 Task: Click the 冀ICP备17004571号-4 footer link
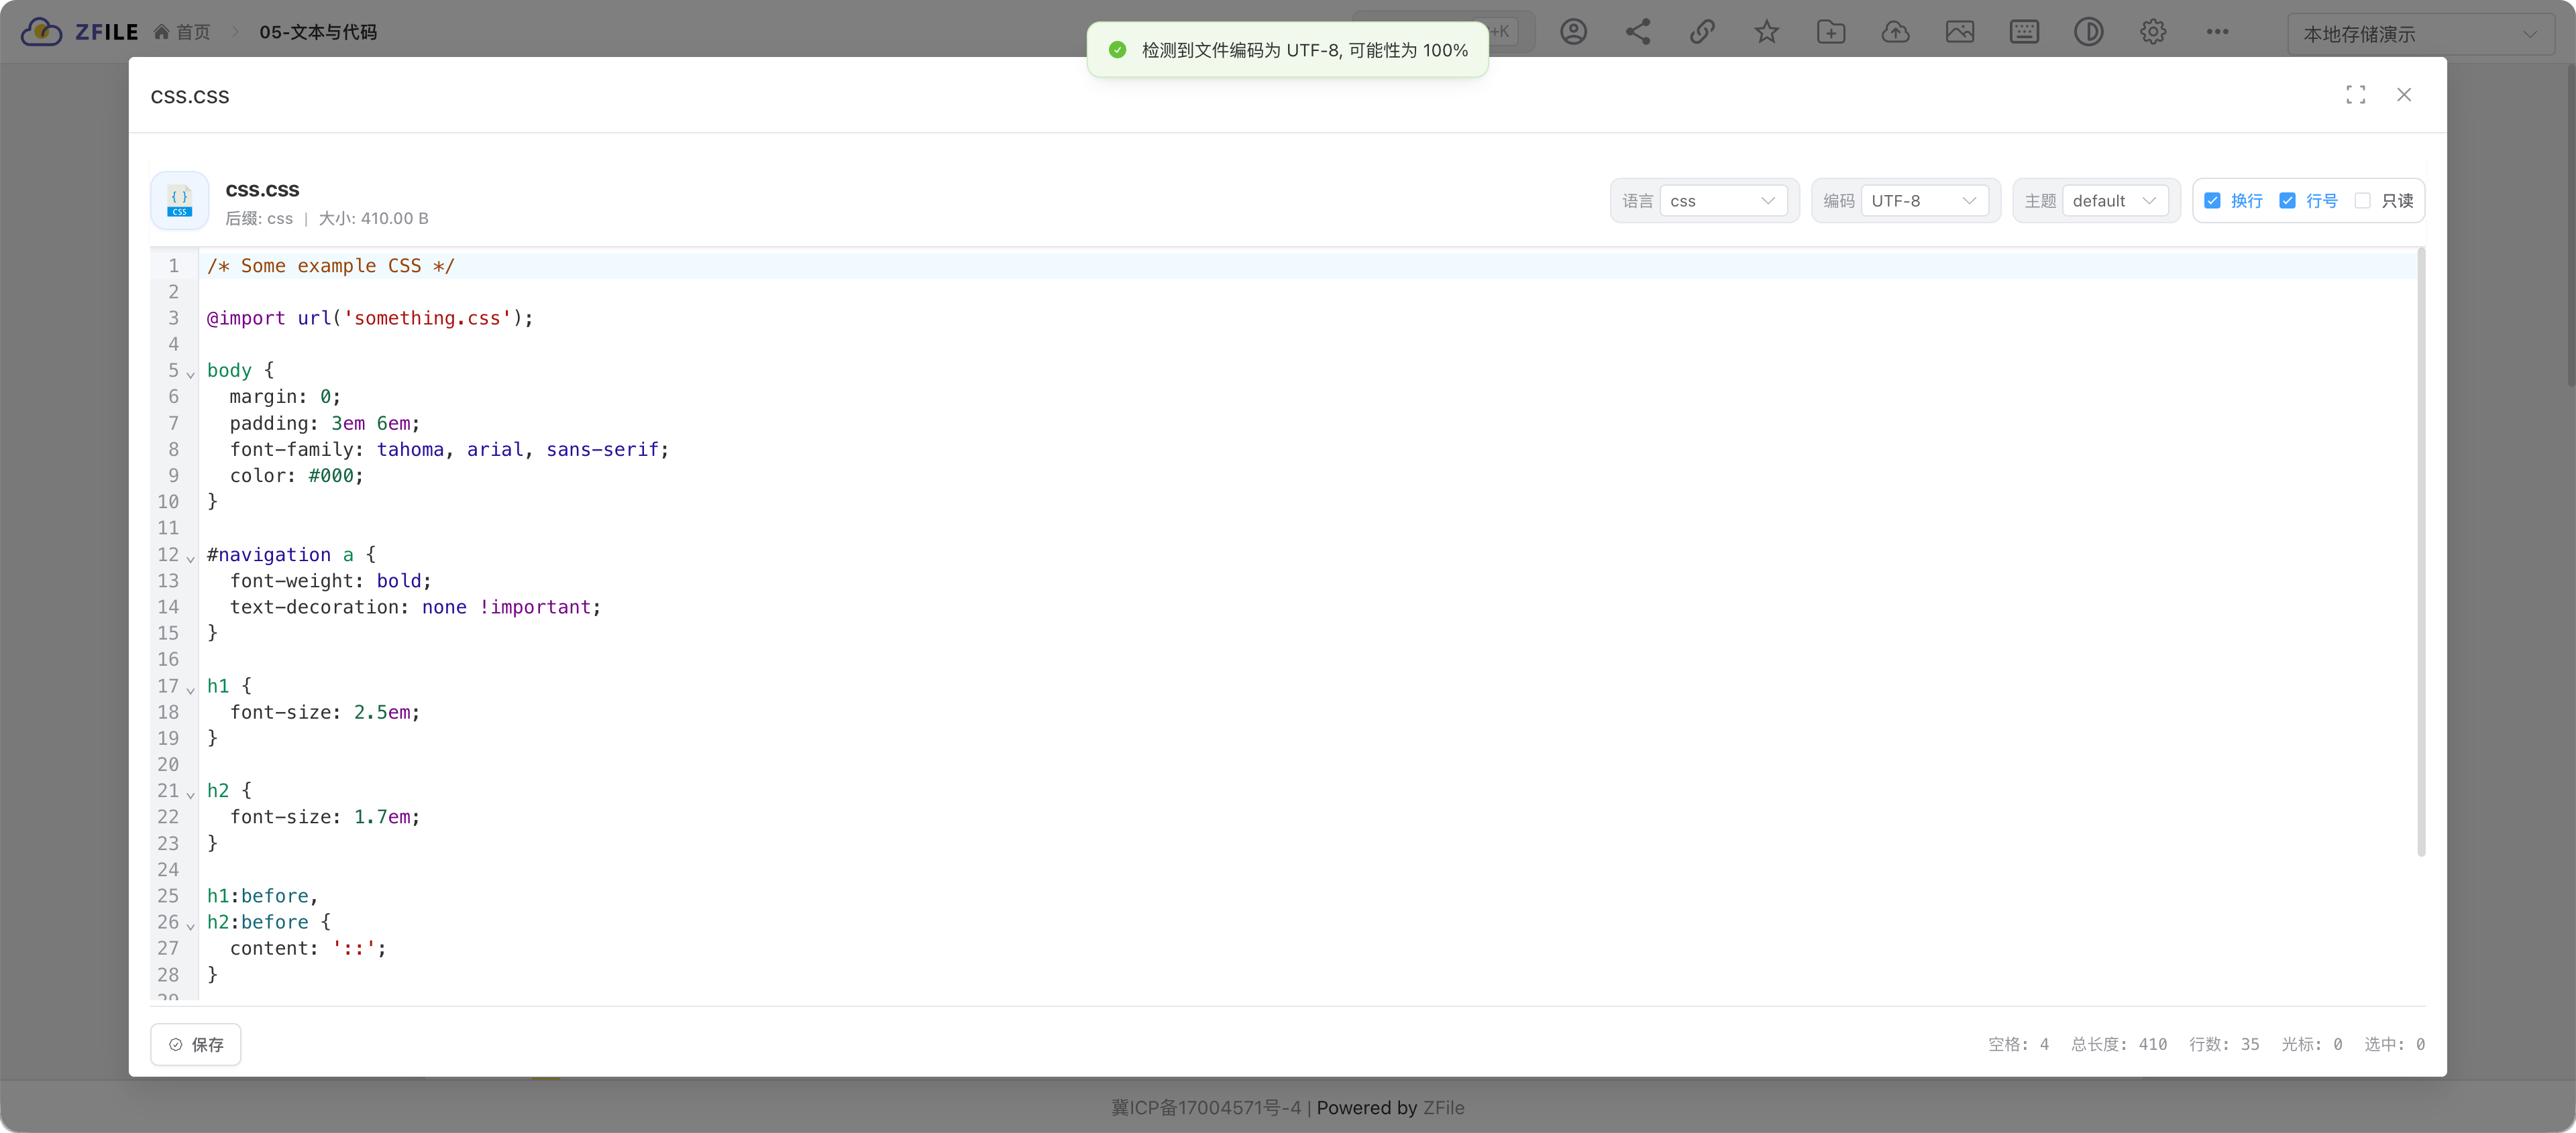(1206, 1107)
